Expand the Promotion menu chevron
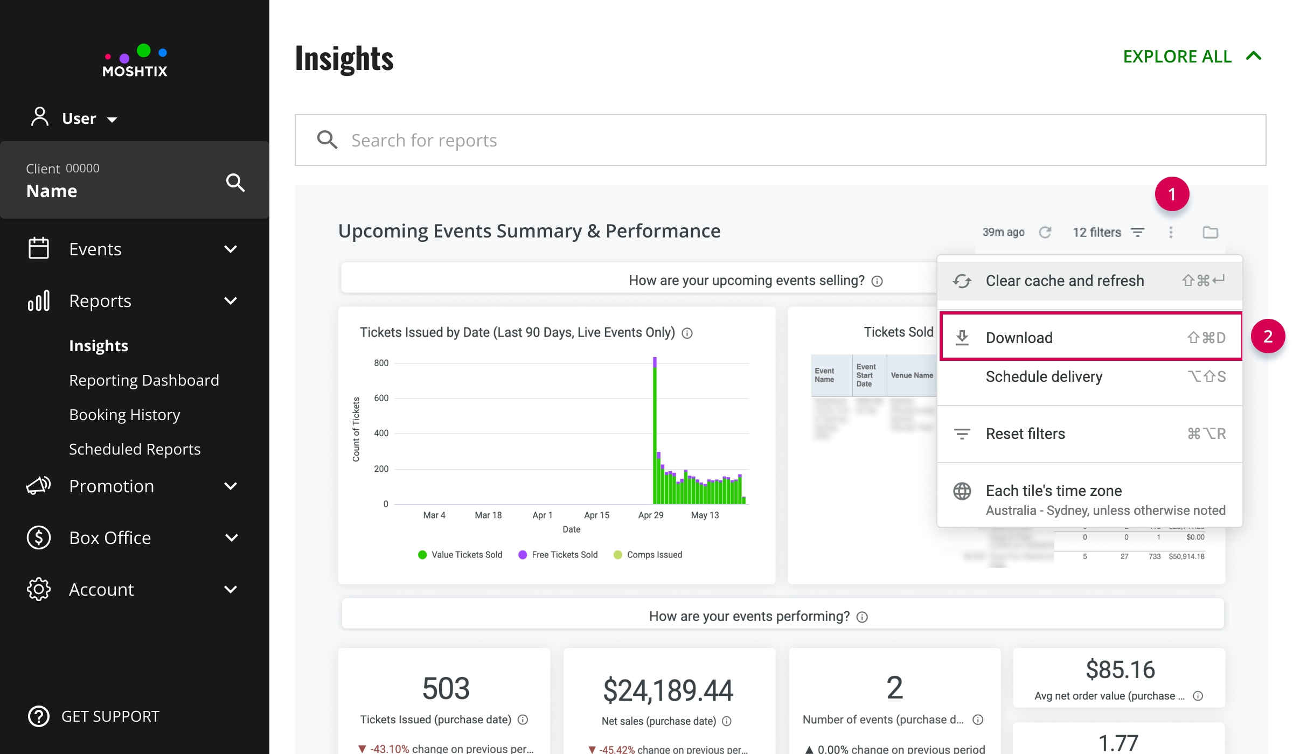The image size is (1293, 754). (x=231, y=486)
